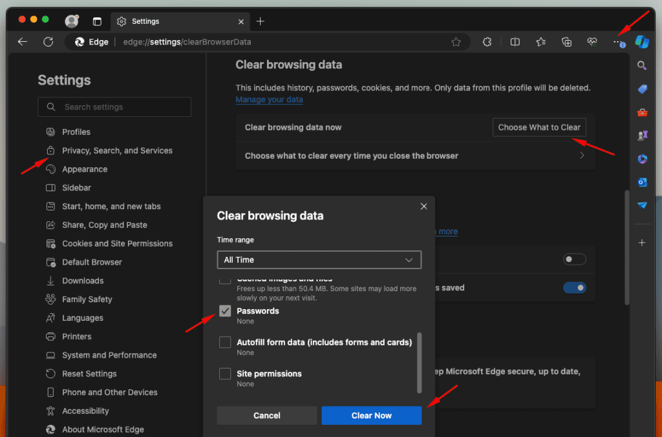662x437 pixels.
Task: Open the Manage your data link
Action: 269,99
